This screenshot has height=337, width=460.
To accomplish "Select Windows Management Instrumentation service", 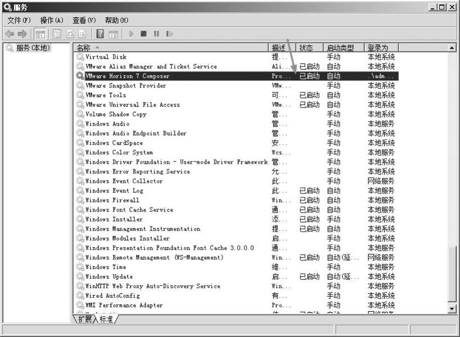I will tap(236, 229).
